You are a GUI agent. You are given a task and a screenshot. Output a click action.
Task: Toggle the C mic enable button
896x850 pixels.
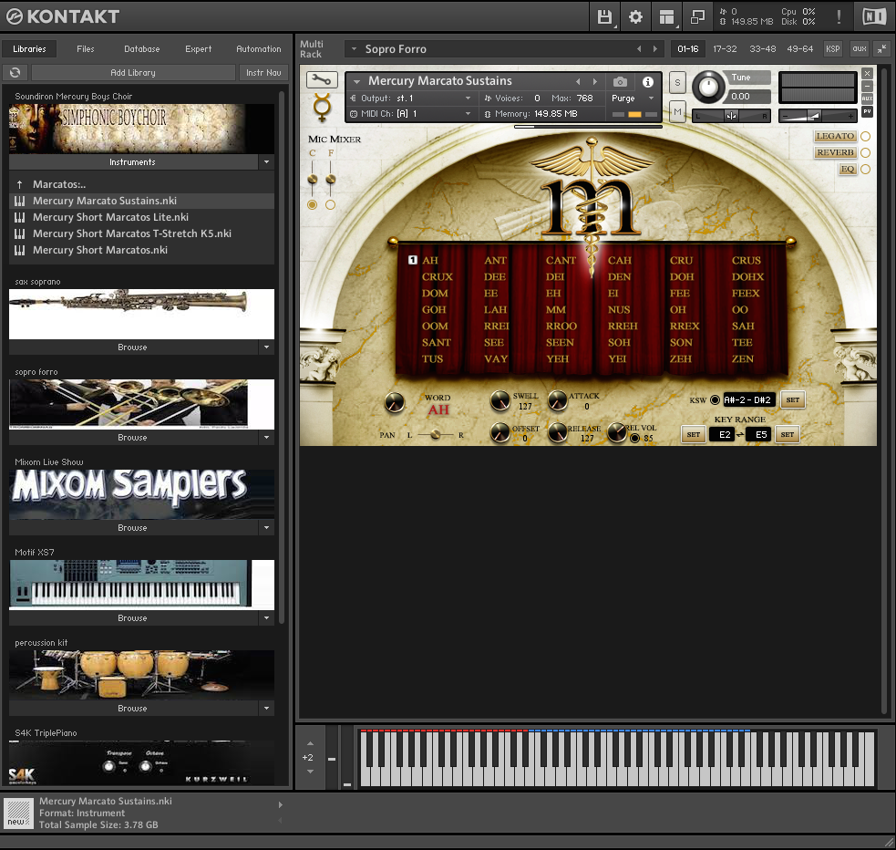click(x=312, y=204)
